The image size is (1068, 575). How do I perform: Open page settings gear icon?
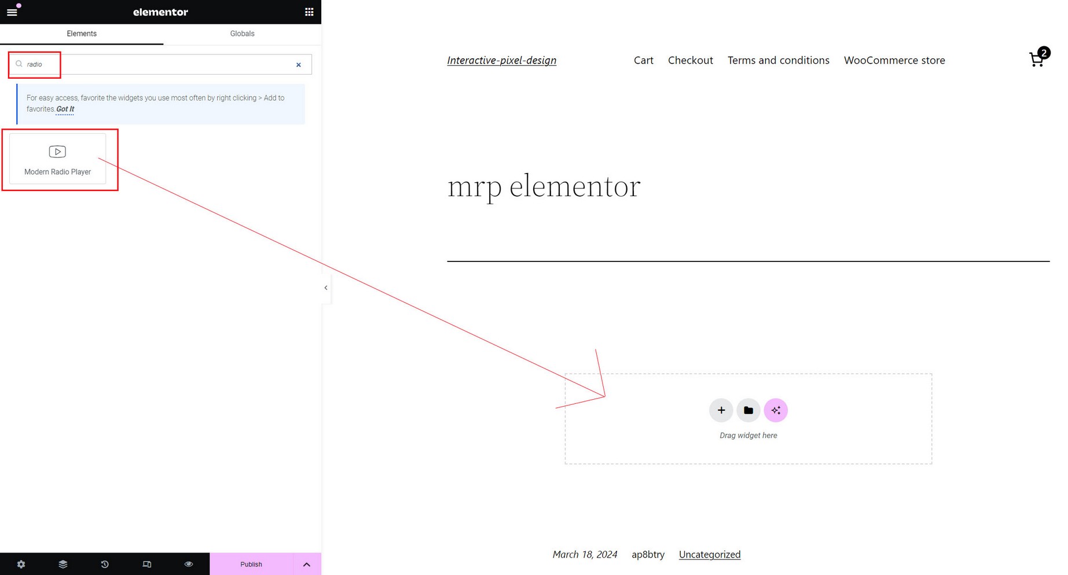21,564
